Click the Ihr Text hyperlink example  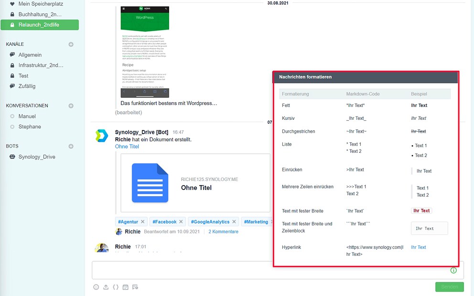(419, 247)
